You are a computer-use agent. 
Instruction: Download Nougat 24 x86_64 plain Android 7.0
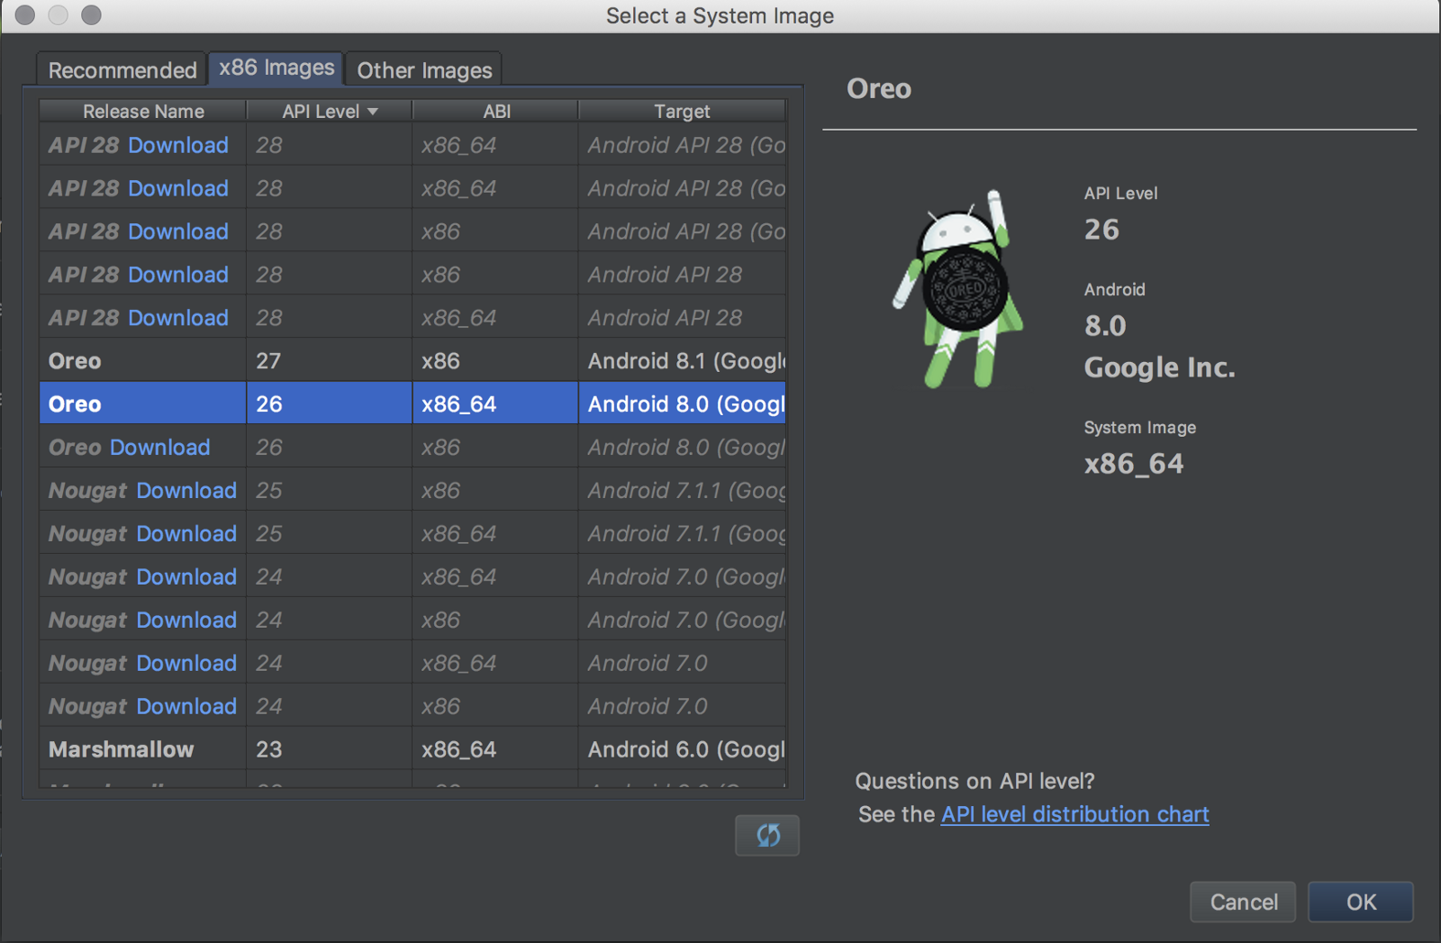pyautogui.click(x=186, y=664)
